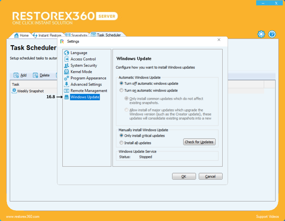Click the Instant Restore tab icon
Screen dimensions: 285x221
(x=35, y=35)
